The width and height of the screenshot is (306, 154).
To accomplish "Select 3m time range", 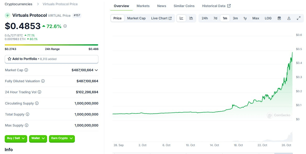I will [x=235, y=18].
